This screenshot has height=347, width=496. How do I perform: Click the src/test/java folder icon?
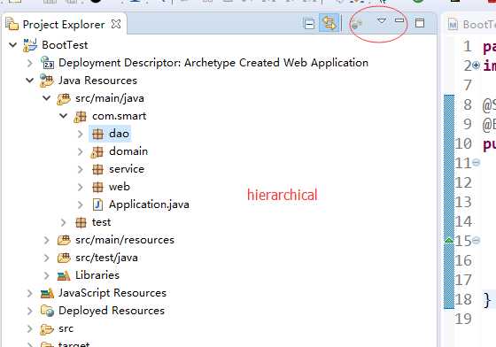(x=64, y=258)
